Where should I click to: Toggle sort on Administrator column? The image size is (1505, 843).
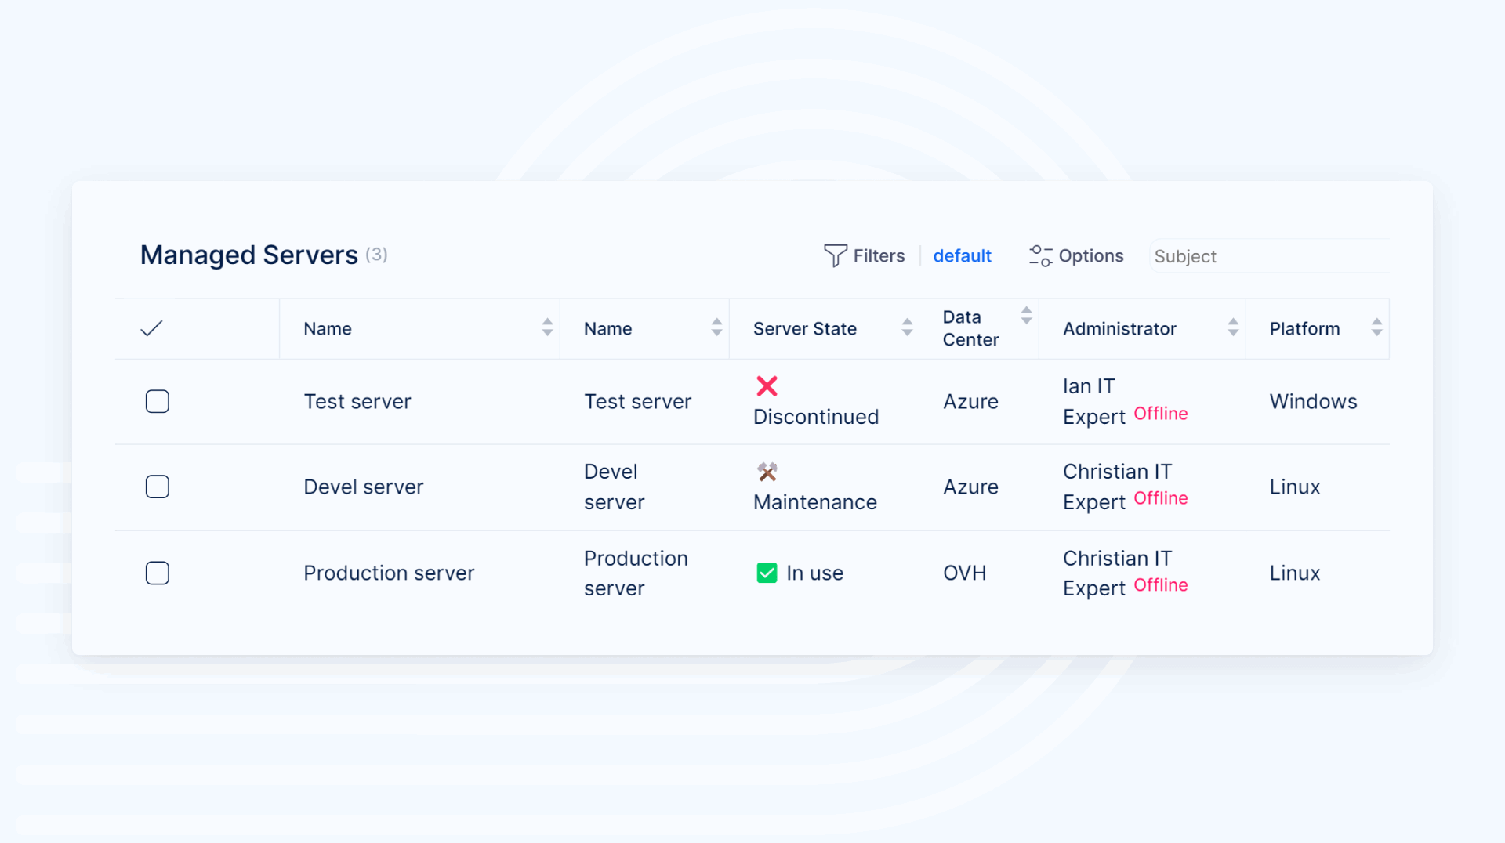tap(1233, 327)
